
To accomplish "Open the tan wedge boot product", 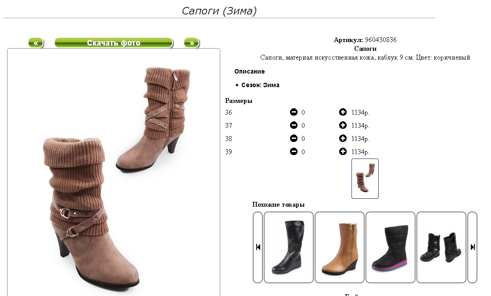I will pos(340,247).
